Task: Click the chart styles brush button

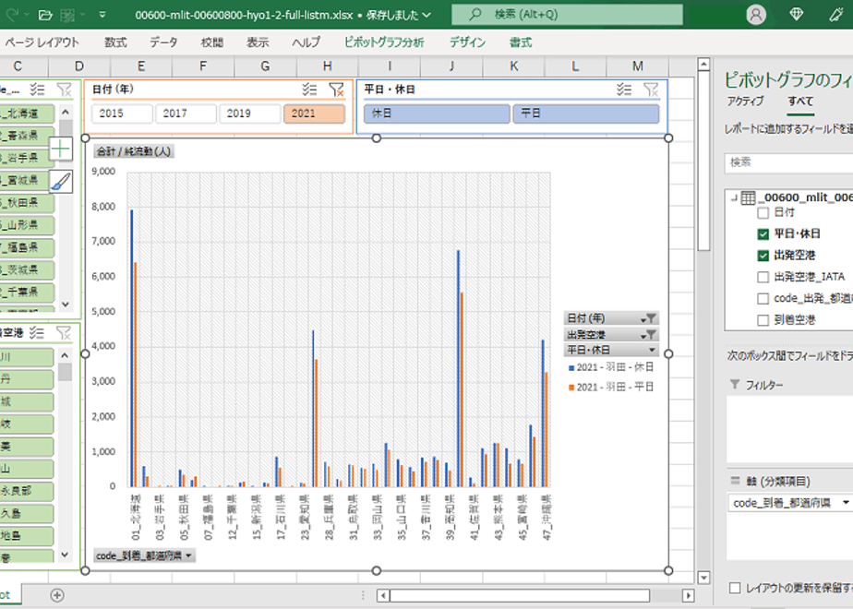Action: click(x=60, y=182)
